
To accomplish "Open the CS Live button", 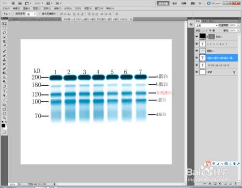I will [x=213, y=3].
